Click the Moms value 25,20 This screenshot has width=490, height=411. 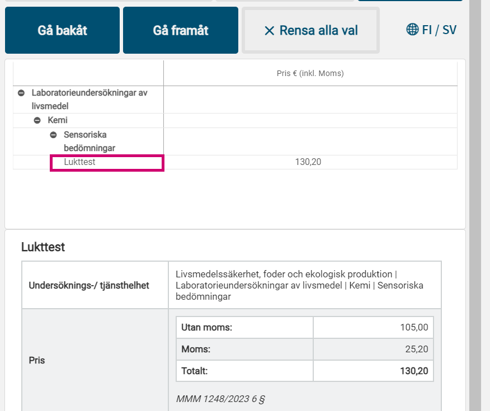click(x=418, y=349)
